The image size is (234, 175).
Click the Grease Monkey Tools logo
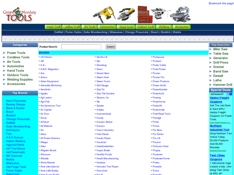point(19,14)
